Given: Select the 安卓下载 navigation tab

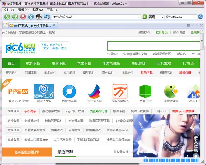Looking at the screenshot, I should point(58,63).
